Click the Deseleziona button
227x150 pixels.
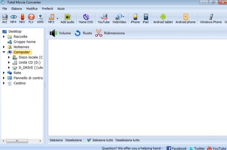click(73, 140)
